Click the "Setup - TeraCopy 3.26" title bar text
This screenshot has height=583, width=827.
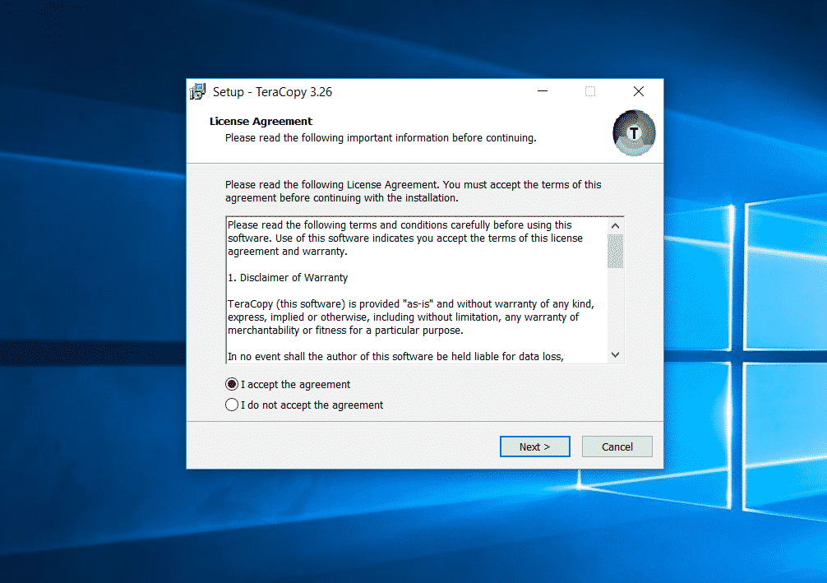[x=272, y=92]
